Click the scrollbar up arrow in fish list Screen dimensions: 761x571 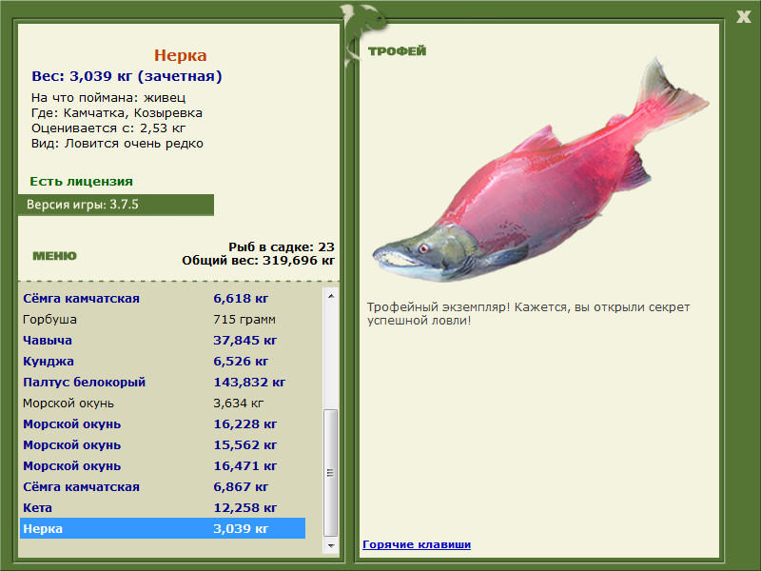tap(330, 296)
